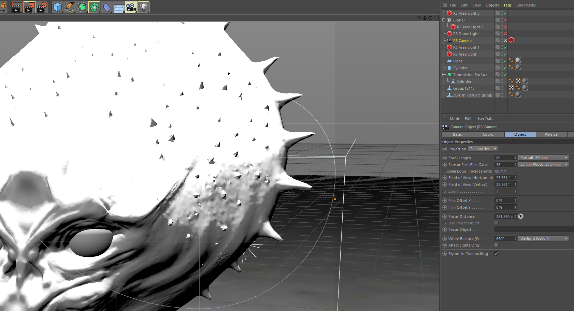Click the Light bulb toolbar icon

(143, 7)
